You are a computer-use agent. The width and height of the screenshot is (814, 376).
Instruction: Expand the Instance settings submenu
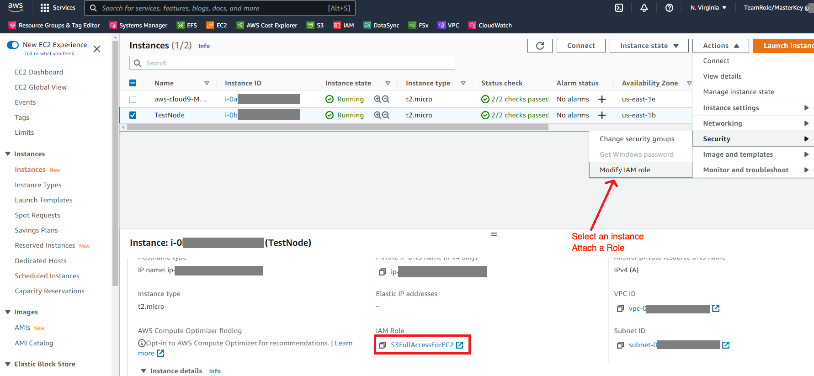[753, 108]
